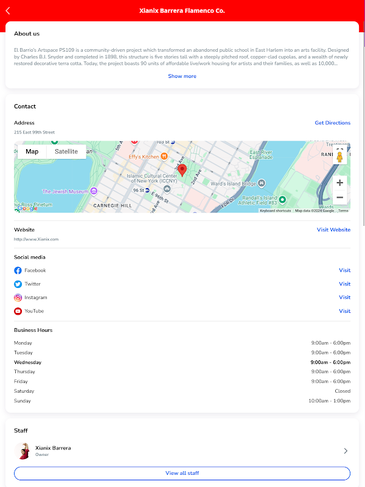Visit the YouTube channel
This screenshot has width=365, height=487.
344,311
